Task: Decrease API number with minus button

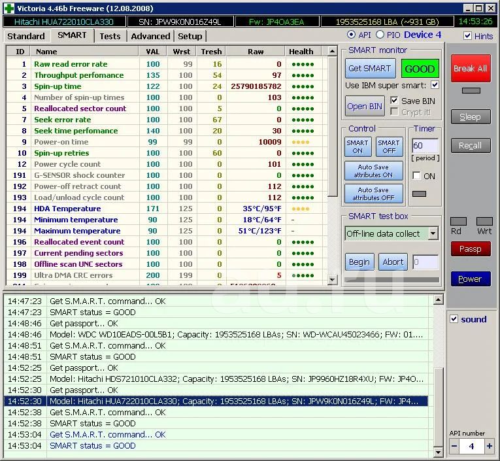Action: click(x=455, y=446)
